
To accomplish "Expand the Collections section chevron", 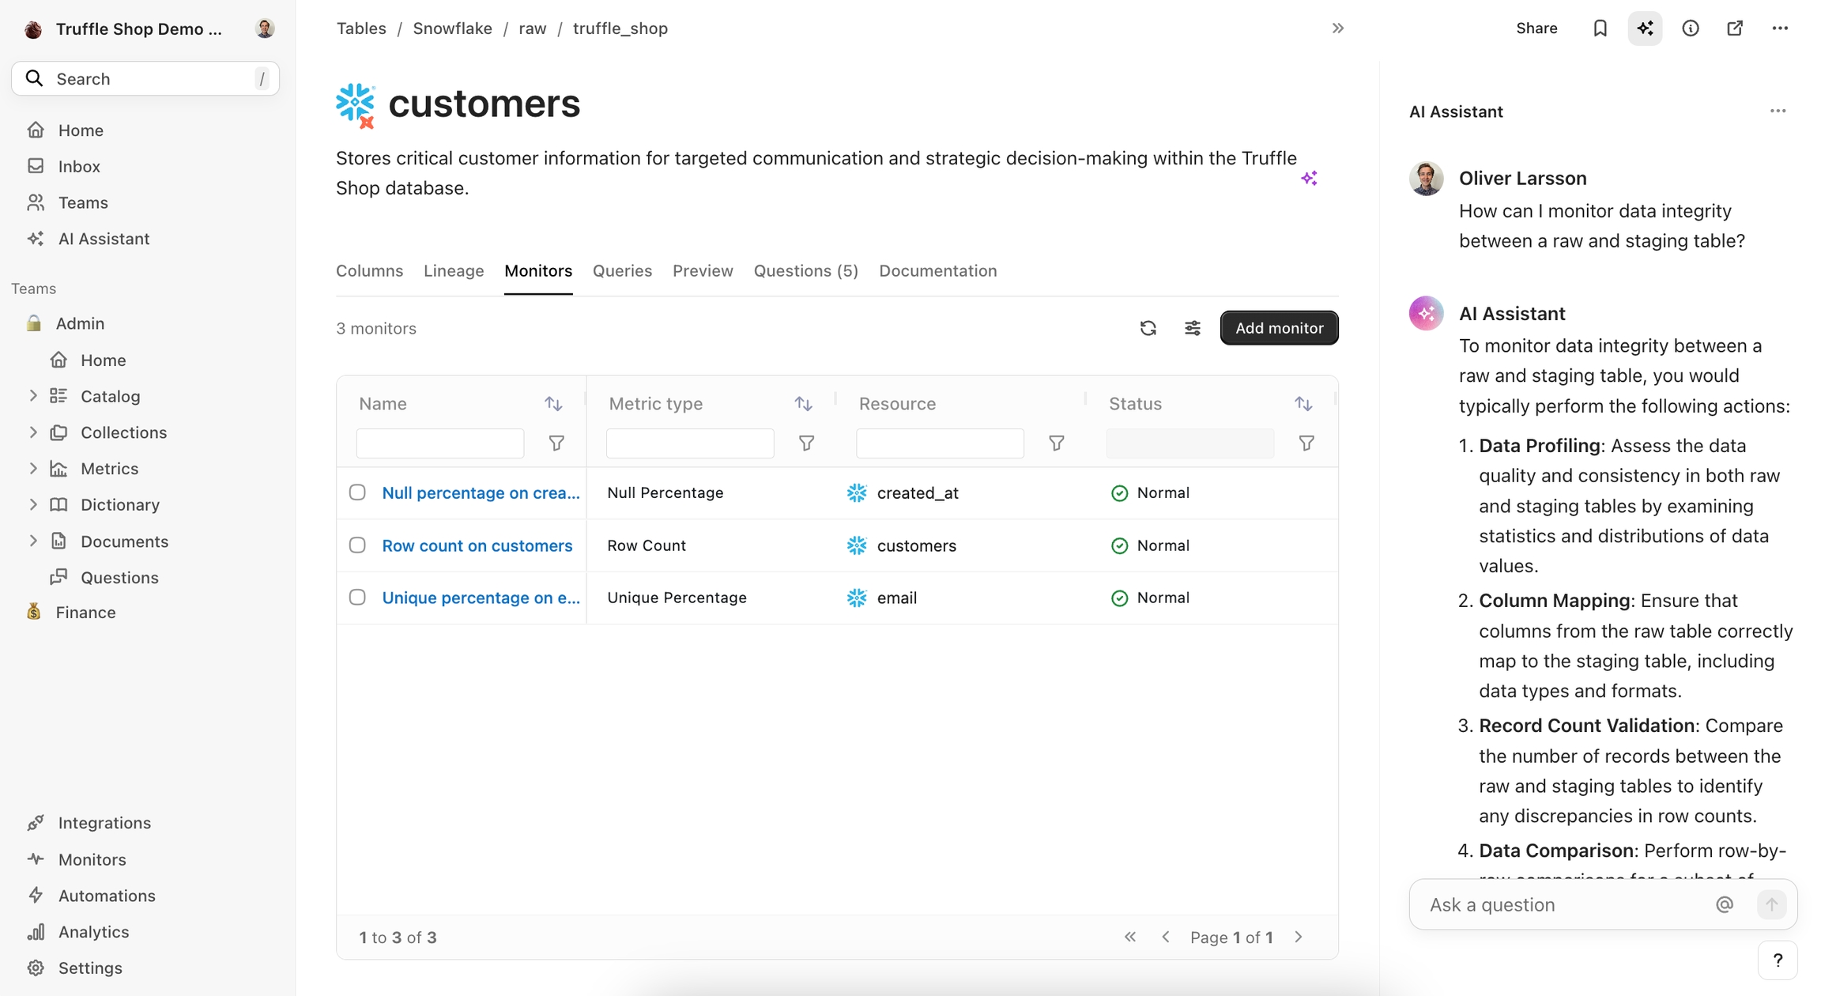I will point(33,432).
